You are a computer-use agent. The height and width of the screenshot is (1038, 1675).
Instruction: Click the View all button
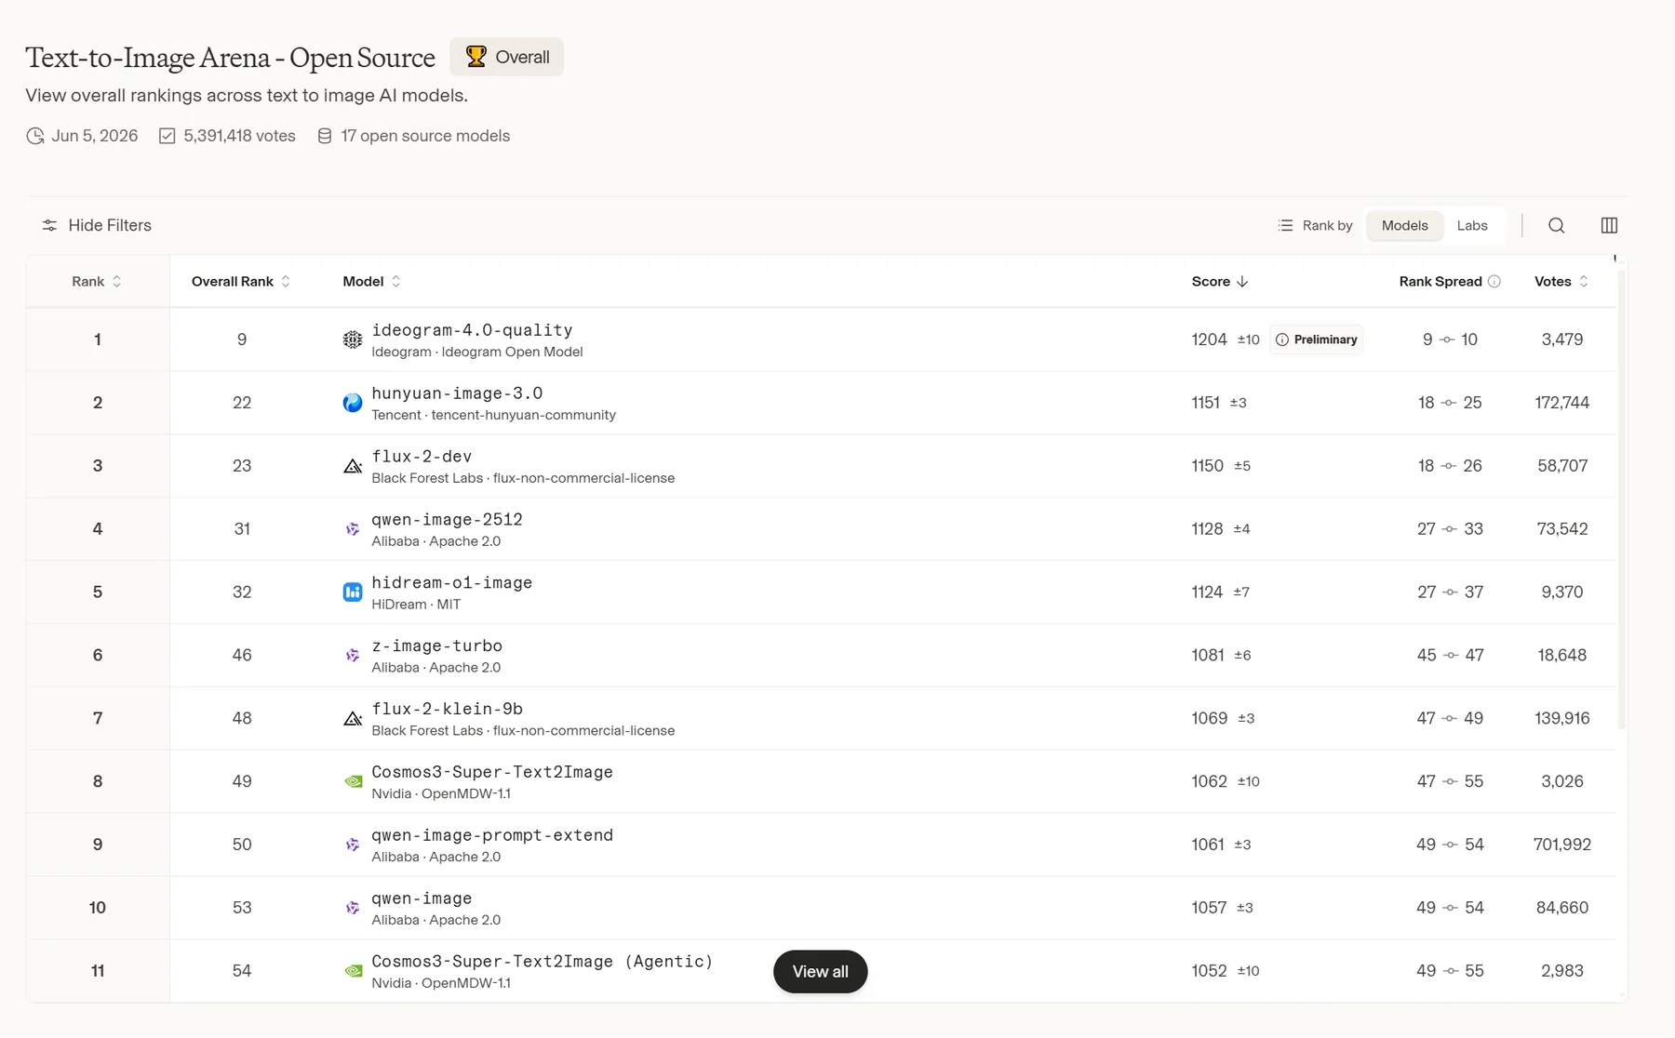[820, 971]
